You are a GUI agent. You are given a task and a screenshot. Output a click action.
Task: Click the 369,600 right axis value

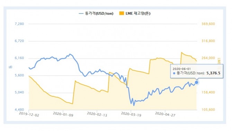[x=208, y=24]
